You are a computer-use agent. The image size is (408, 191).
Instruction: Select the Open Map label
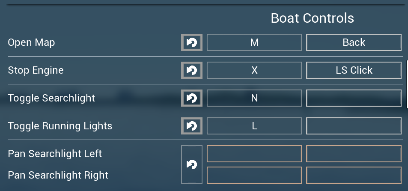[31, 42]
